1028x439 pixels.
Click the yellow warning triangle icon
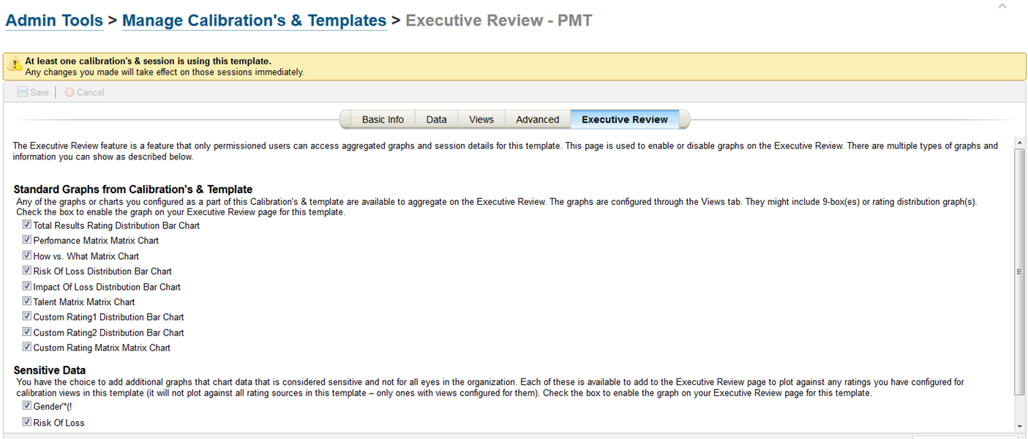(15, 66)
